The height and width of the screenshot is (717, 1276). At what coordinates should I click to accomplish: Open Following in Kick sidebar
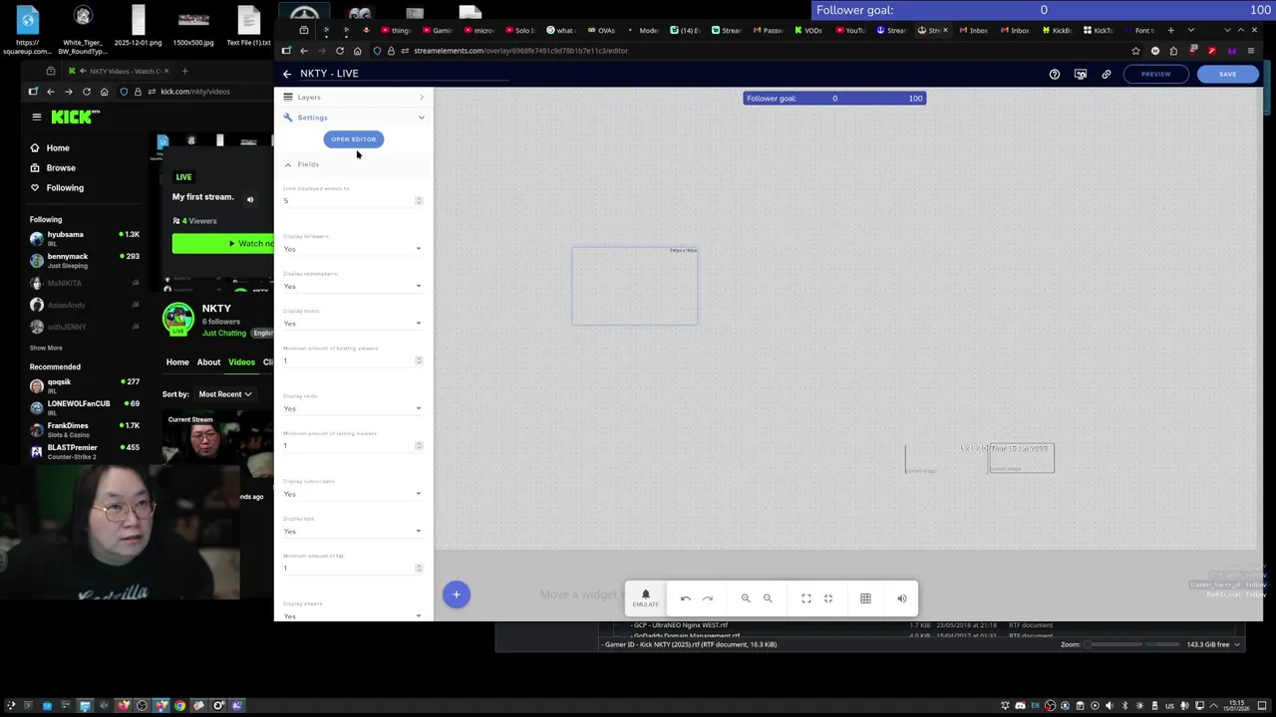pos(65,188)
